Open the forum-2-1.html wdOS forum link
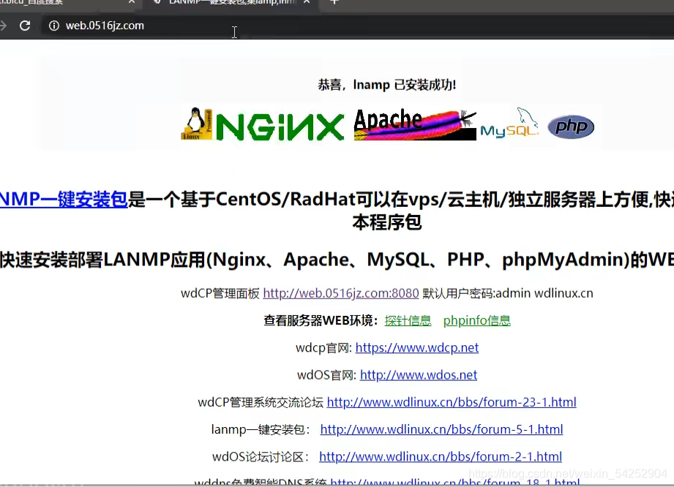Screen dimensions: 674x487 coord(440,456)
